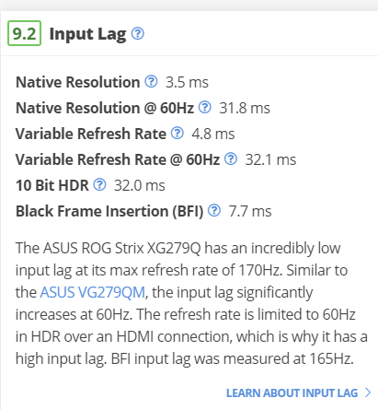Click chevron arrow after Learn About Input Lag
Image resolution: width=378 pixels, height=410 pixels.
click(368, 392)
